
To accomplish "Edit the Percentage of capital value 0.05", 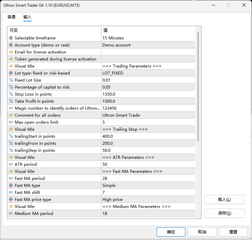I will coord(148,87).
